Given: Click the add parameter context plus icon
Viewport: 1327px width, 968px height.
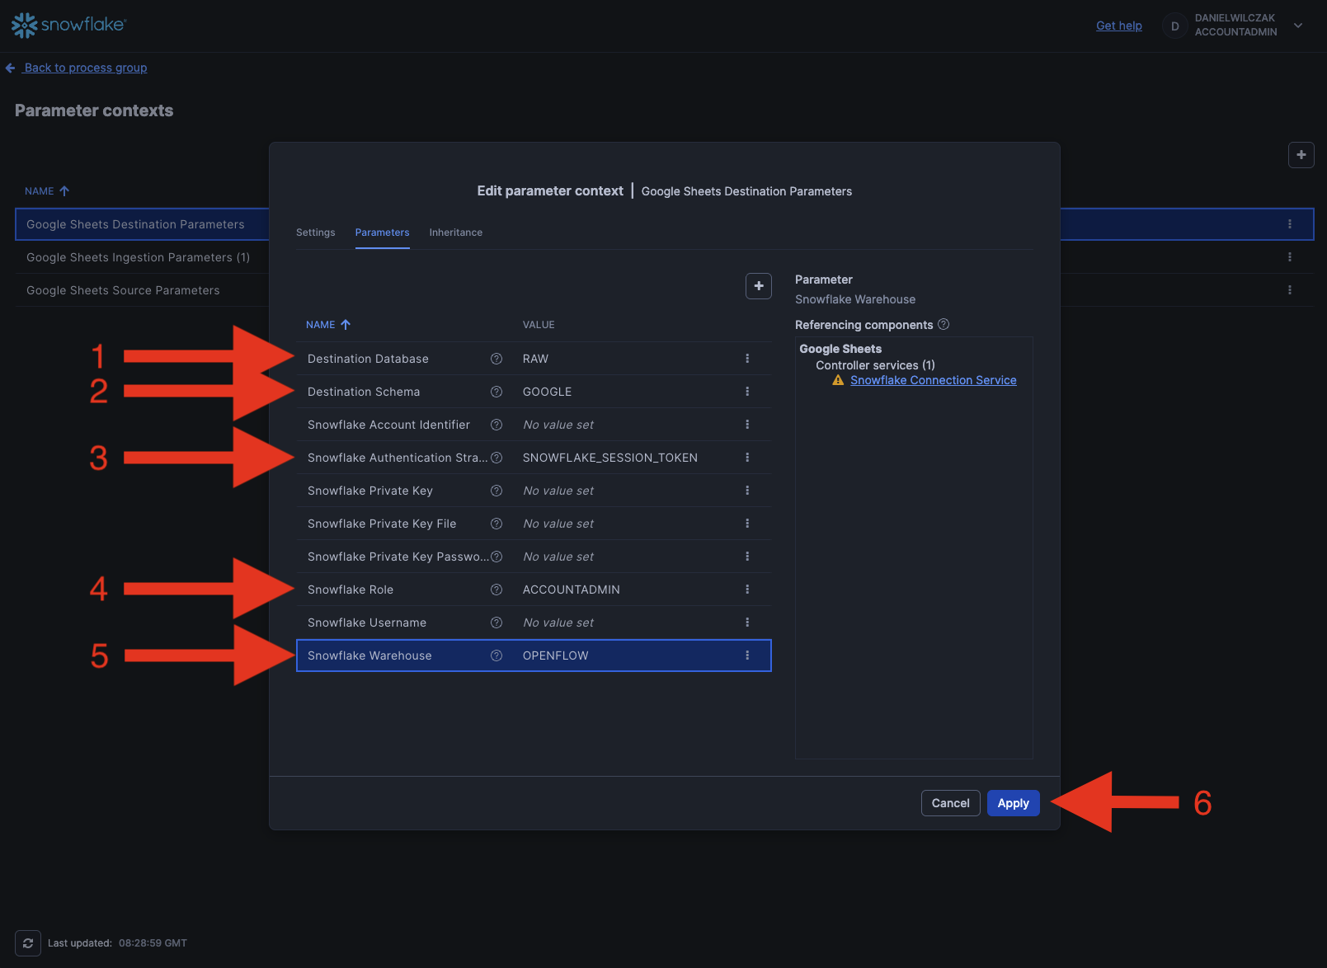Looking at the screenshot, I should [x=1301, y=155].
